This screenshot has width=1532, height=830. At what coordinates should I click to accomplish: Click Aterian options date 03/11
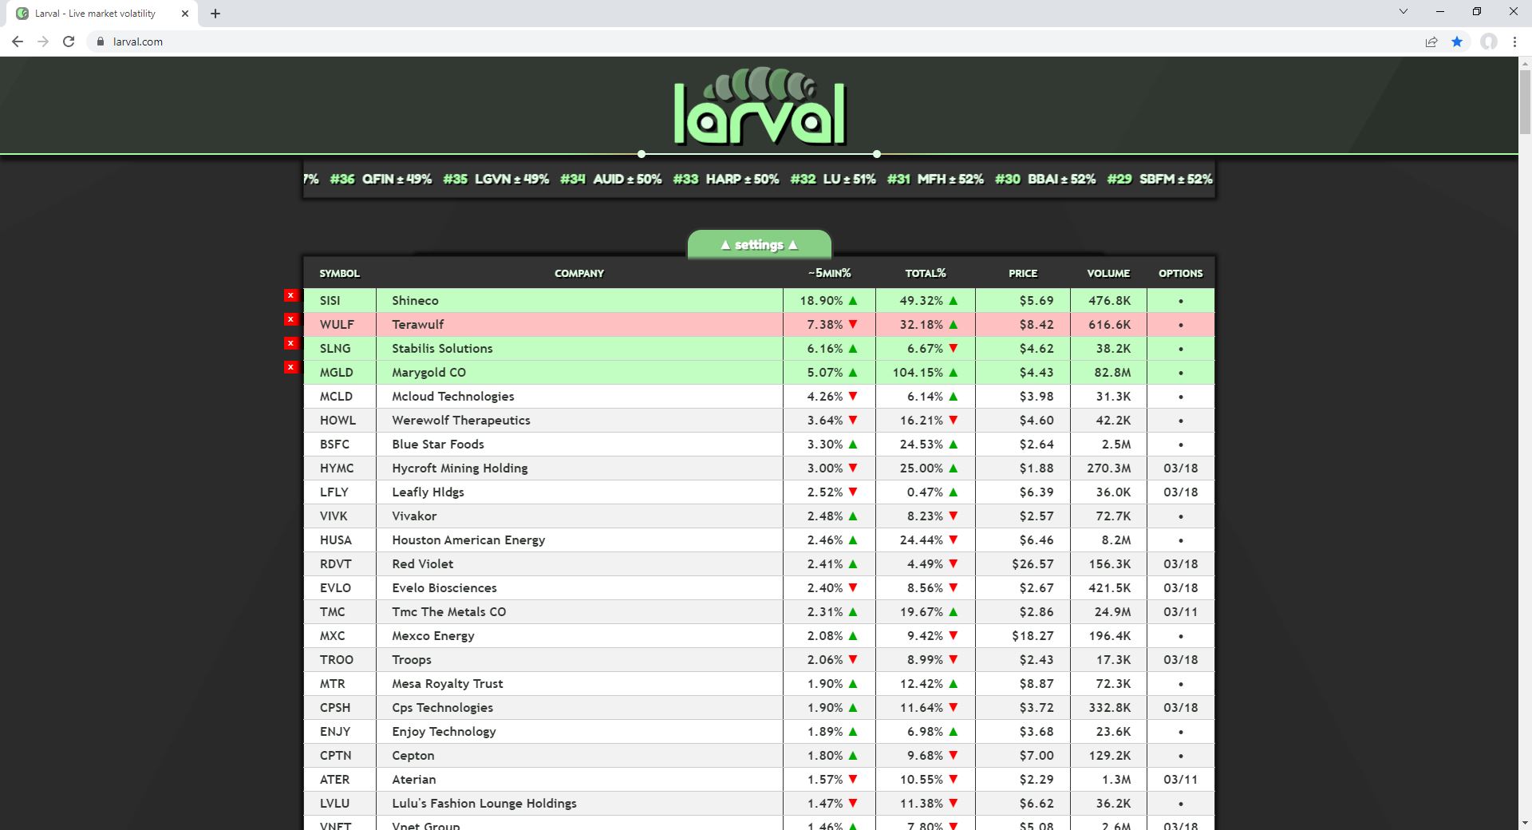[1181, 780]
